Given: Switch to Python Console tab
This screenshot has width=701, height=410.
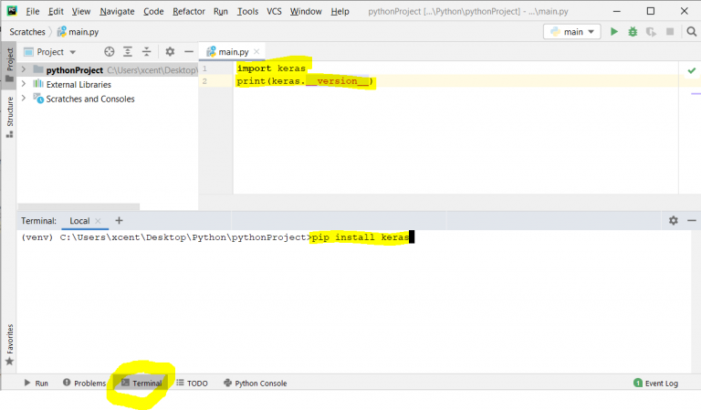Looking at the screenshot, I should [x=256, y=384].
